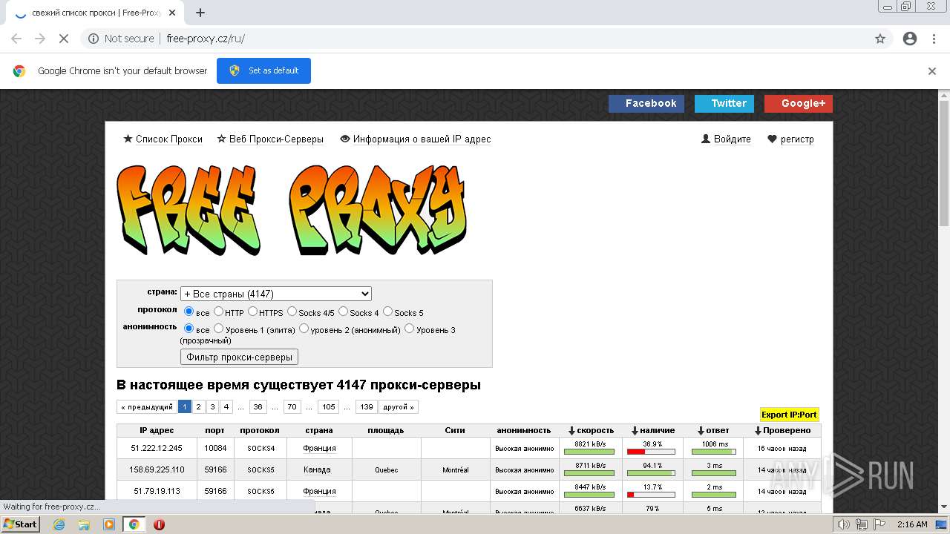
Task: Click the Google+ share button
Action: click(x=799, y=104)
